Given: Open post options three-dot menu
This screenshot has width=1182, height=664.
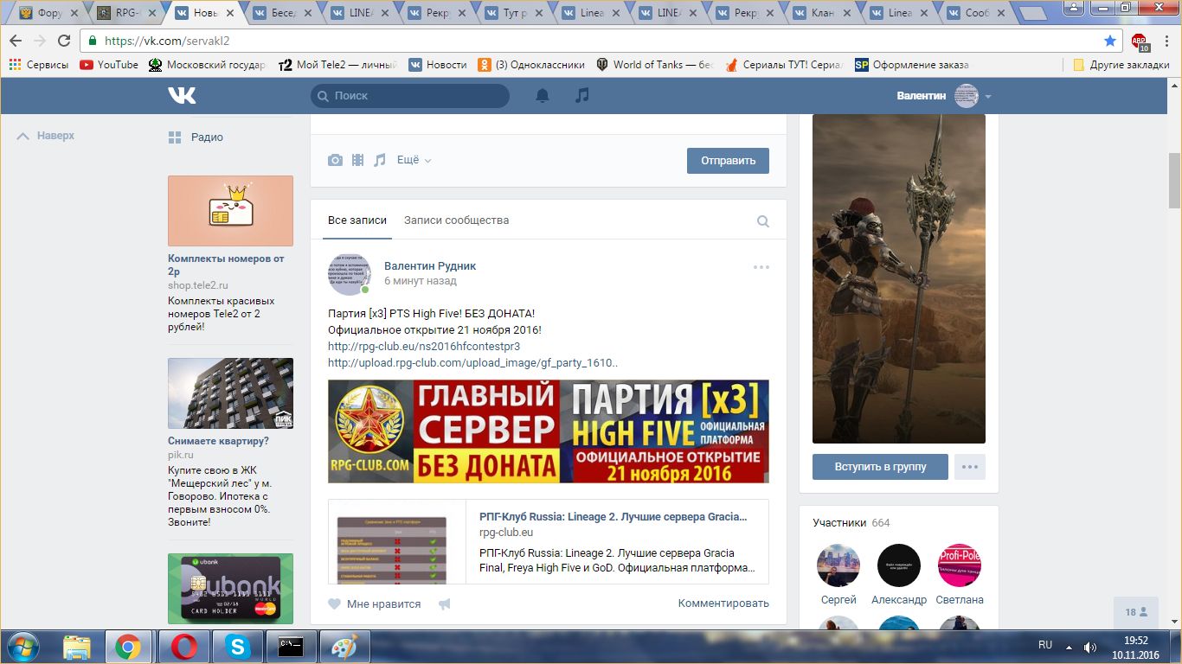Looking at the screenshot, I should [761, 267].
